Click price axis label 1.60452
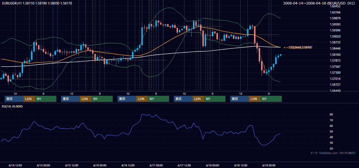The height and width of the screenshot is (168, 359). [335, 6]
